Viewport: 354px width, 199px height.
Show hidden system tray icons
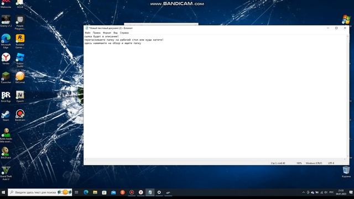[304, 192]
